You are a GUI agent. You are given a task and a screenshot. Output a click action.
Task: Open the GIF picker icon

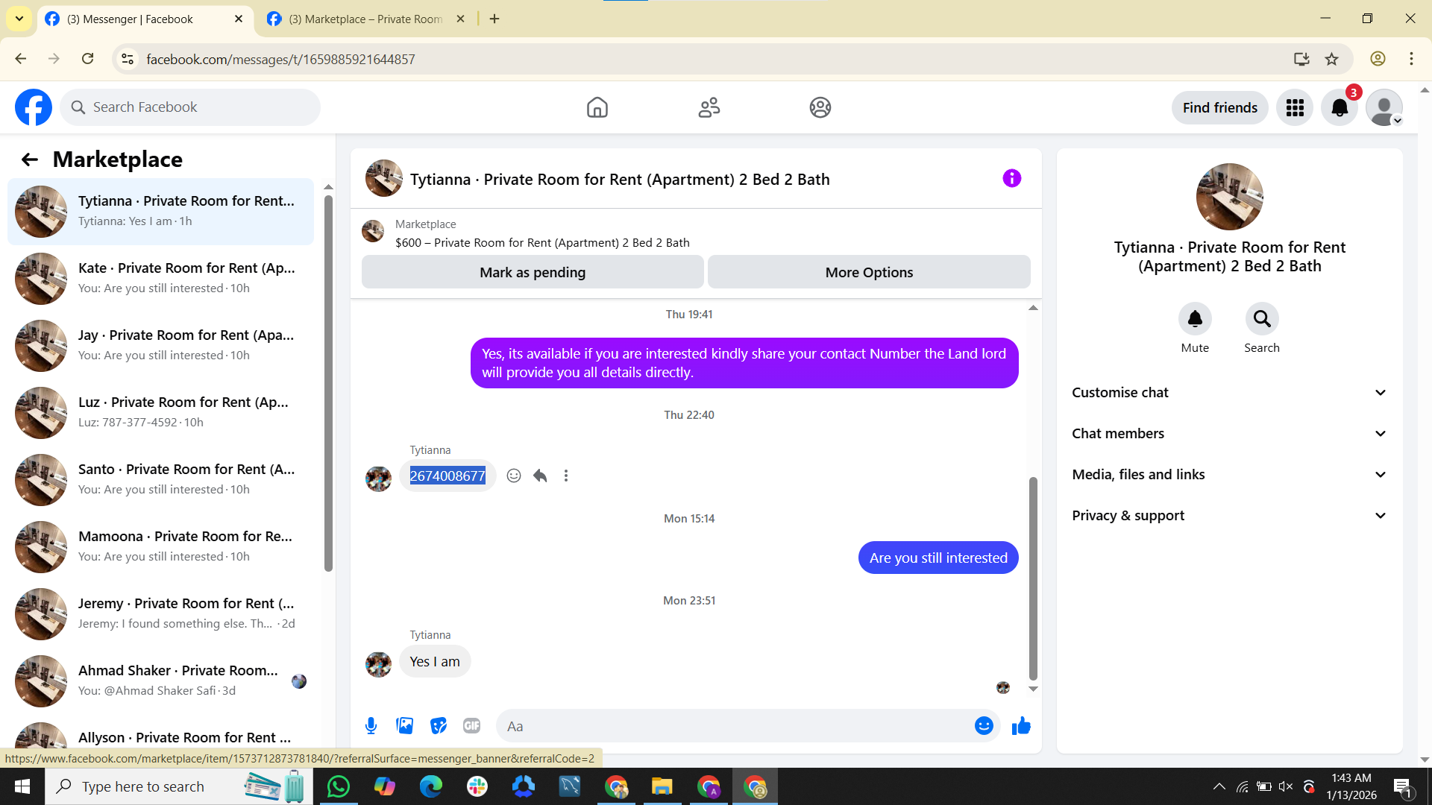(x=471, y=726)
